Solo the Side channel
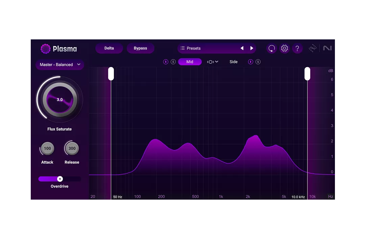Viewport: 365px width, 239px height. point(258,62)
